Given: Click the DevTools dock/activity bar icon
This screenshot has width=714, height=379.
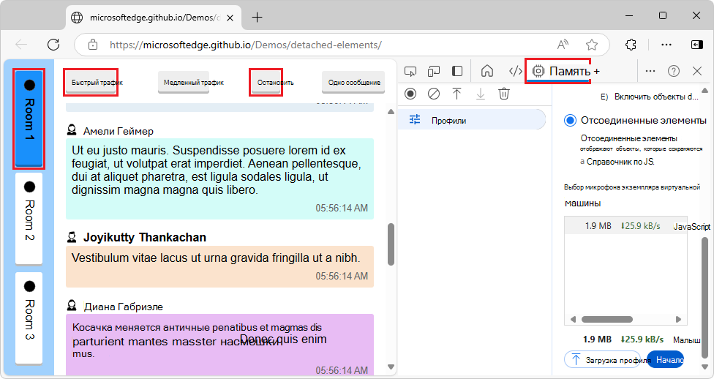Looking at the screenshot, I should (457, 71).
